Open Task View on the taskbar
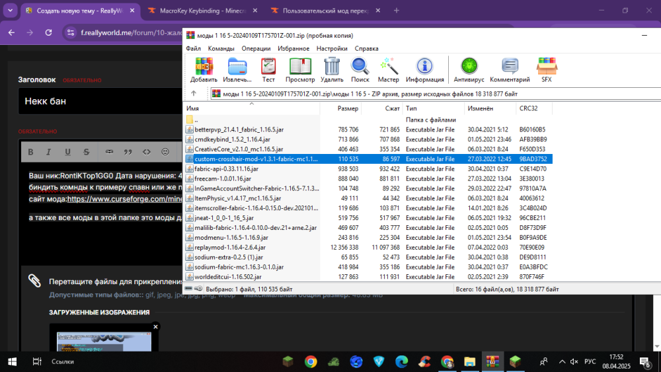Viewport: 661px width, 372px height. coord(37,361)
